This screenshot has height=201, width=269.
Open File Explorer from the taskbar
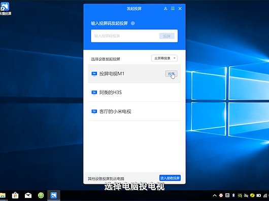[x=3, y=195]
